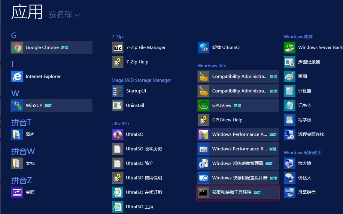Click the "Windows 轻松使用" category header
The image size is (343, 214).
tap(303, 152)
